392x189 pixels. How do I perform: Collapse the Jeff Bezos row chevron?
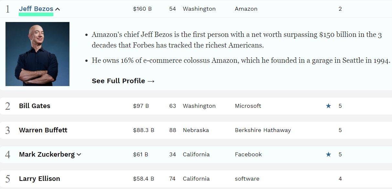point(58,9)
